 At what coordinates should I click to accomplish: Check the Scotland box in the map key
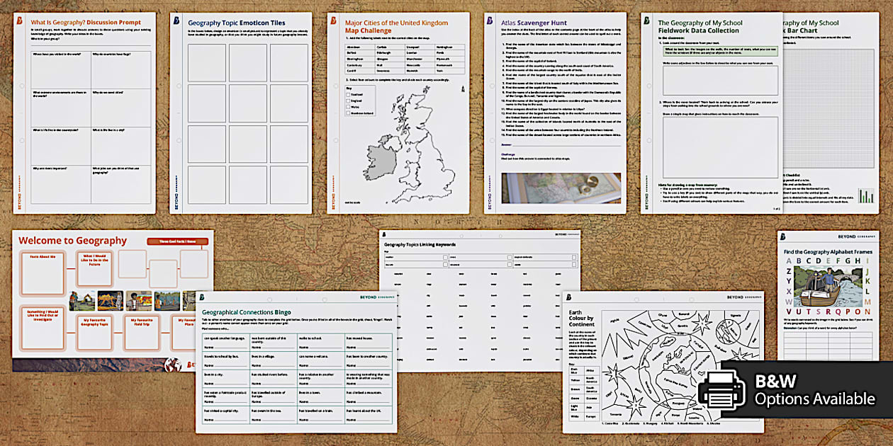[x=348, y=95]
